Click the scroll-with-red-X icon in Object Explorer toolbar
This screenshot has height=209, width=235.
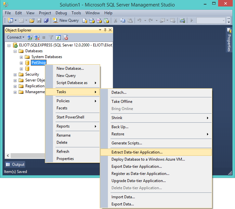(x=65, y=37)
